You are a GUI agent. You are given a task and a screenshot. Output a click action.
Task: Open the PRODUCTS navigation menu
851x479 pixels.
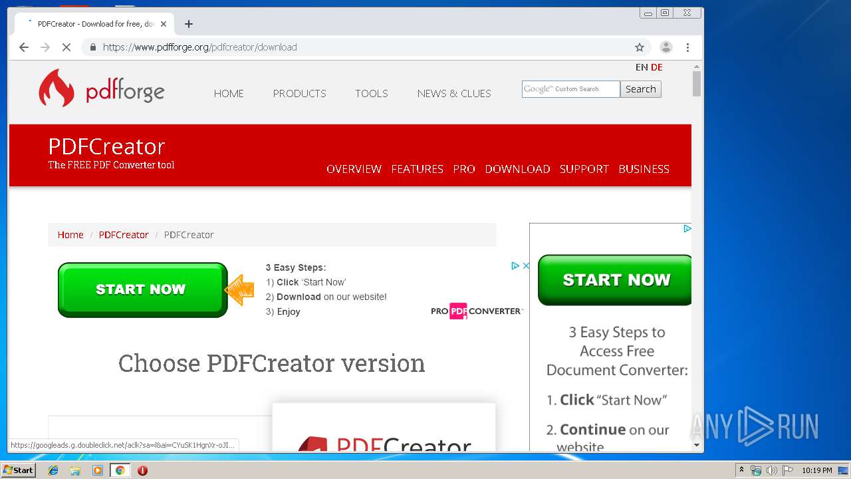click(x=299, y=94)
